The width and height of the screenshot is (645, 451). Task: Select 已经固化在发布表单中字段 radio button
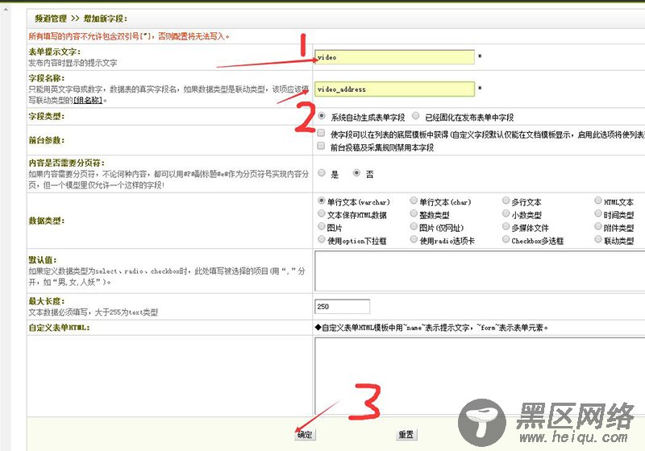tap(416, 116)
